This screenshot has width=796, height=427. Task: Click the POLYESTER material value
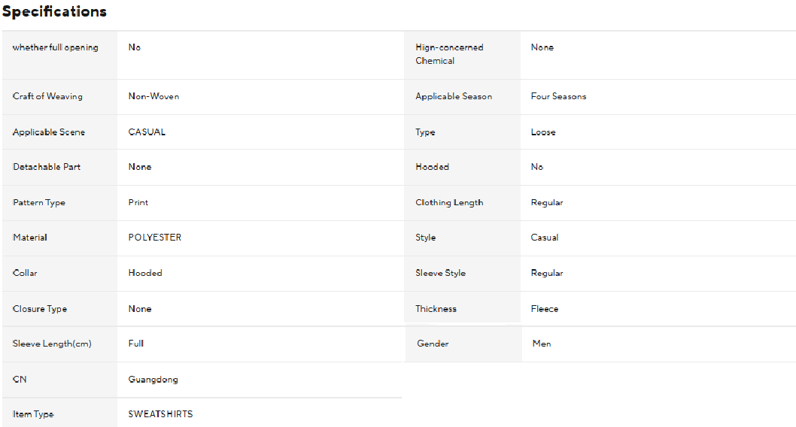point(154,238)
